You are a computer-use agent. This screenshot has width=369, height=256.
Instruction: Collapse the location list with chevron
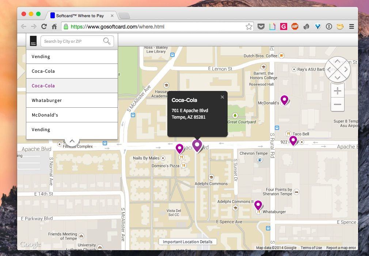tap(72, 141)
